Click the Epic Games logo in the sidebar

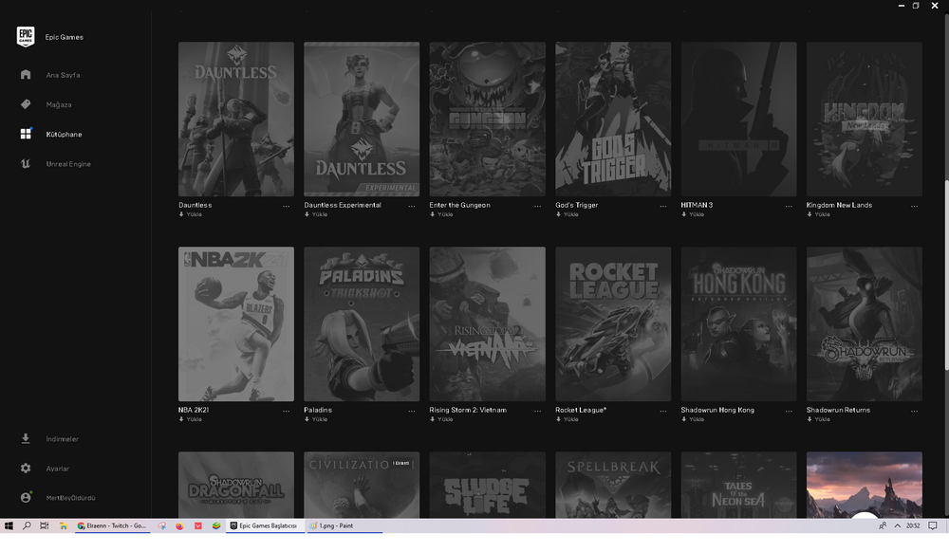tap(26, 36)
